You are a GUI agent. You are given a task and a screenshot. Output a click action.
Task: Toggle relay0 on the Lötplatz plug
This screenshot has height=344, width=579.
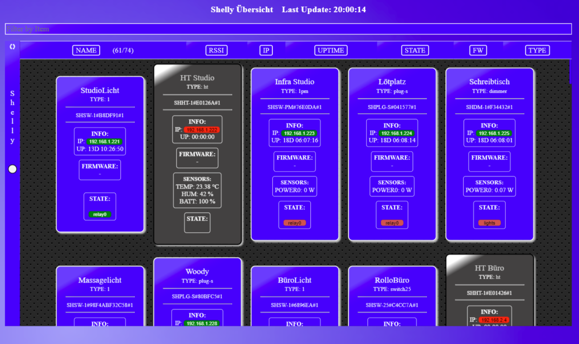(x=392, y=223)
